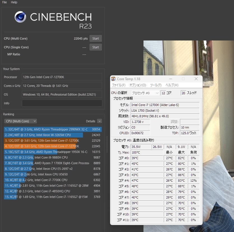Click the power reading 35.5W
234x232 pixels.
[x=141, y=147]
